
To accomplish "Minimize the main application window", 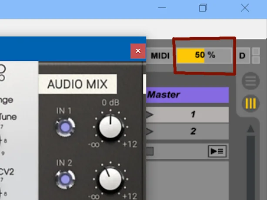I will pyautogui.click(x=162, y=8).
